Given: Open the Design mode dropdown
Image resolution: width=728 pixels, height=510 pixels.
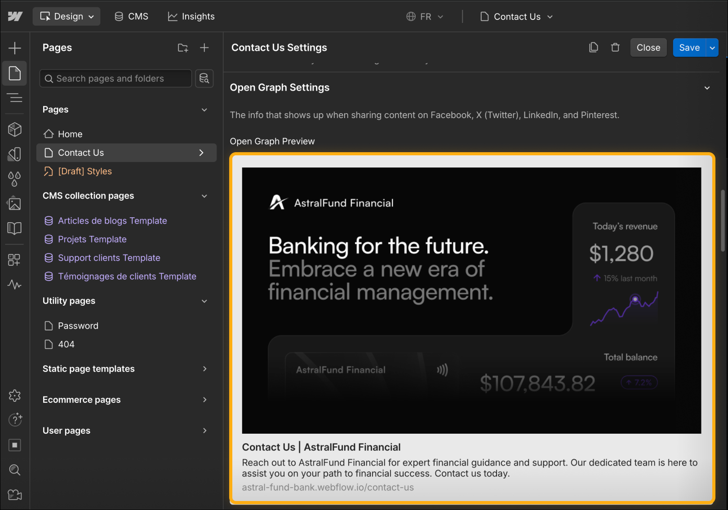Looking at the screenshot, I should 67,17.
